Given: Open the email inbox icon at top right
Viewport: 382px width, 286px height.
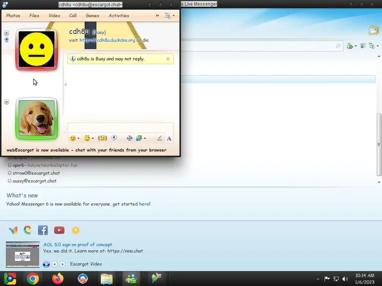Looking at the screenshot, I should [x=374, y=31].
